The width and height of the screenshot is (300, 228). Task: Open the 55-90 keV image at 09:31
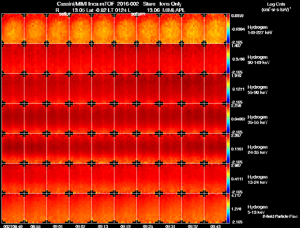click(170, 89)
